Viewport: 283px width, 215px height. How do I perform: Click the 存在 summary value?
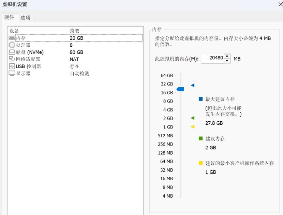point(75,66)
